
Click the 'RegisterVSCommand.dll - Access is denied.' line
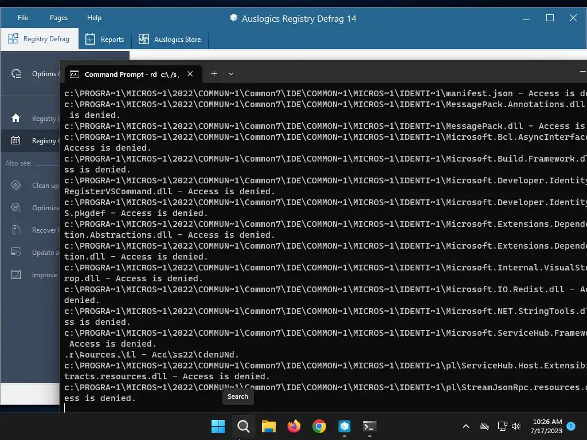169,191
